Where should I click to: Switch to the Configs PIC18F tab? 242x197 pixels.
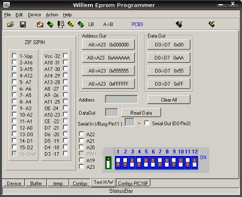(133, 183)
